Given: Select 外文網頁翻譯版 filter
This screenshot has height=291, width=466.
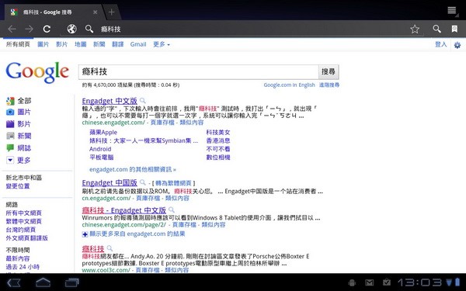Looking at the screenshot, I should [26, 238].
